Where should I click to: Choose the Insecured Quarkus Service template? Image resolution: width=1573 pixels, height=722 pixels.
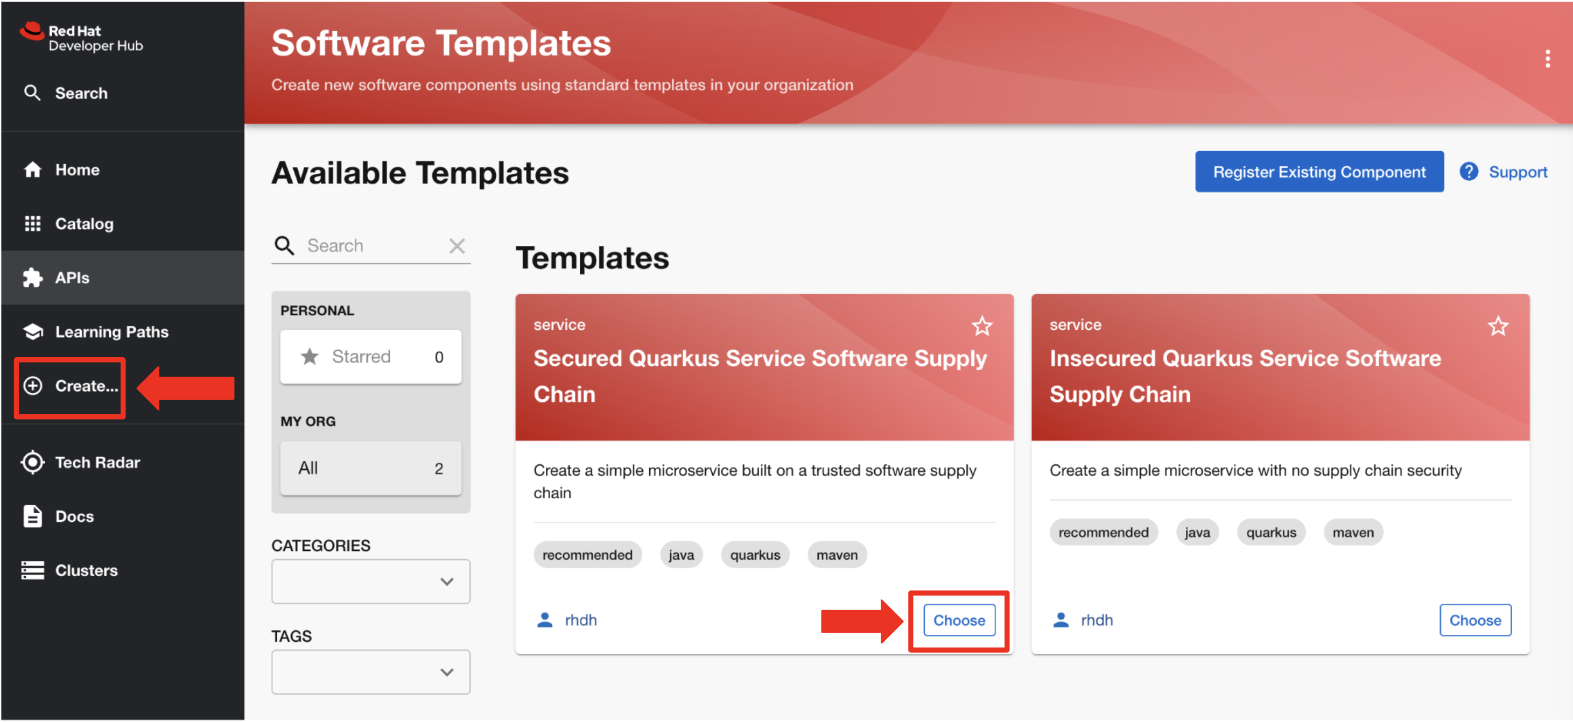point(1474,620)
